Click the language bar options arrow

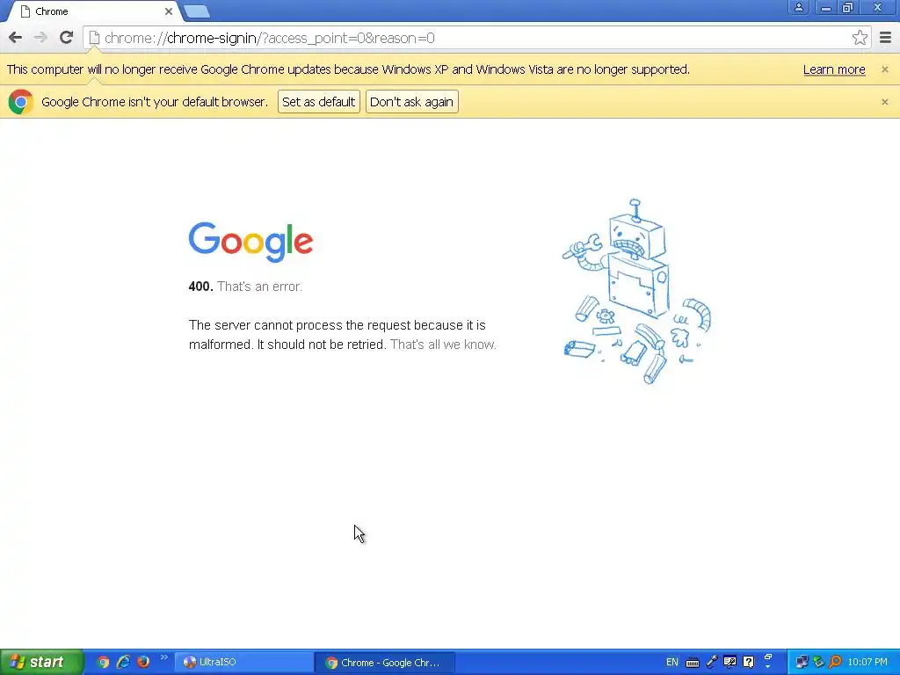coord(768,666)
